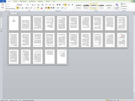Switch to the Page Layout tab
The image size is (135, 101).
click(23, 1)
